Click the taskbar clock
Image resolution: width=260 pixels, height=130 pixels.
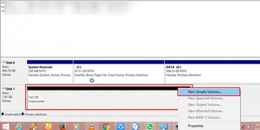[x=258, y=127]
